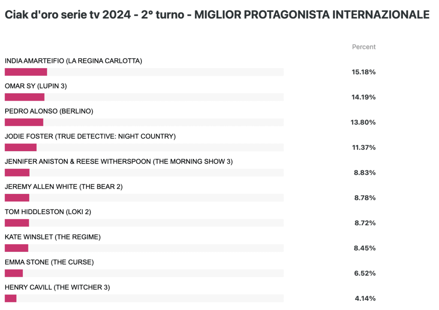The height and width of the screenshot is (310, 439).
Task: Click the 15.18% percentage value
Action: point(364,72)
